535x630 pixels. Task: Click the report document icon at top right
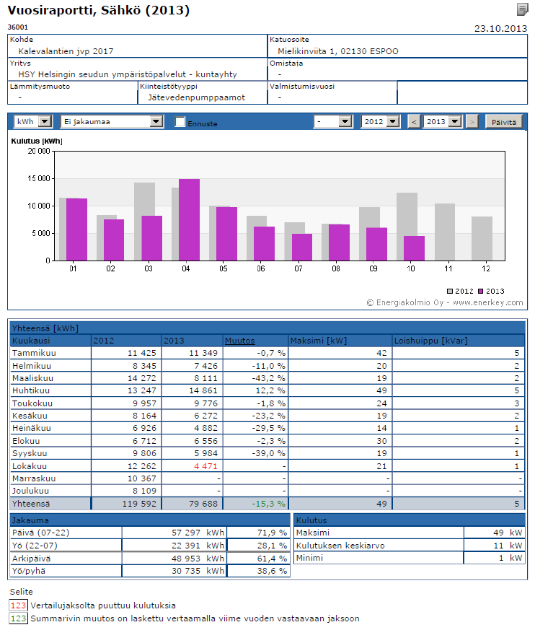pos(522,9)
